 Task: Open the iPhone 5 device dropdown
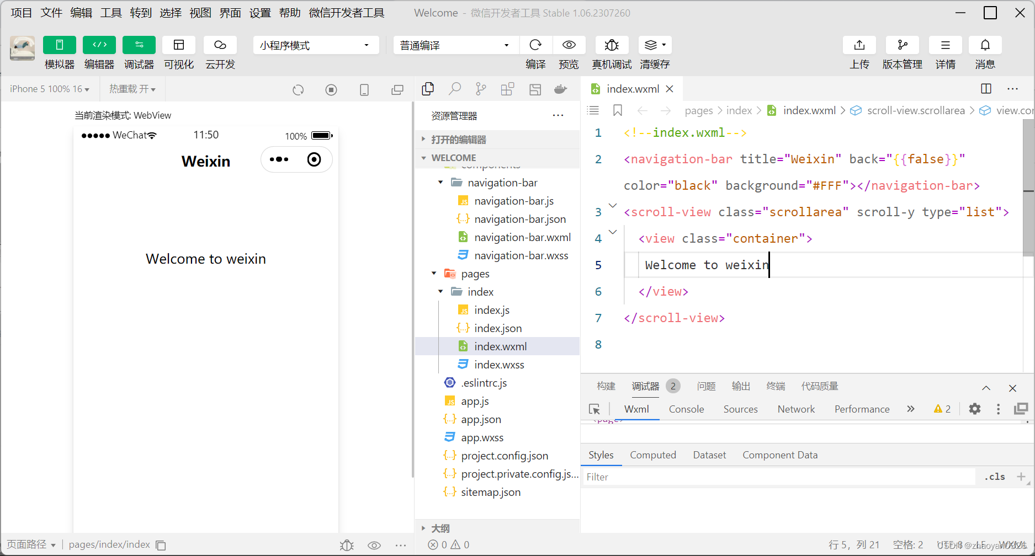50,89
